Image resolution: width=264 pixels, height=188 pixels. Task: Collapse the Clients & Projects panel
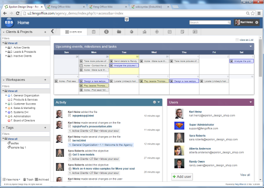(4, 32)
